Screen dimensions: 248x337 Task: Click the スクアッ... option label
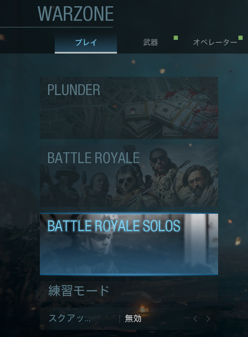70,318
